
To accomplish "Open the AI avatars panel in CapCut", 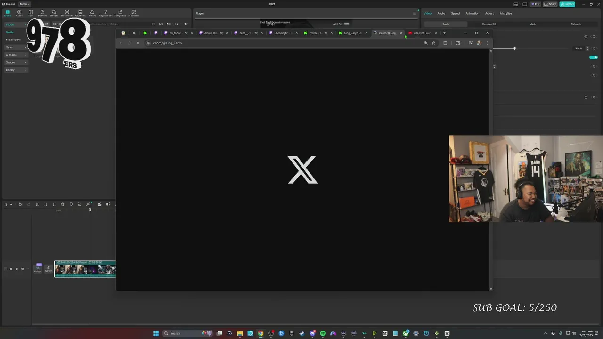I will pyautogui.click(x=133, y=13).
